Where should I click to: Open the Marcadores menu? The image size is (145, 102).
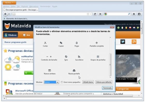[34, 6]
